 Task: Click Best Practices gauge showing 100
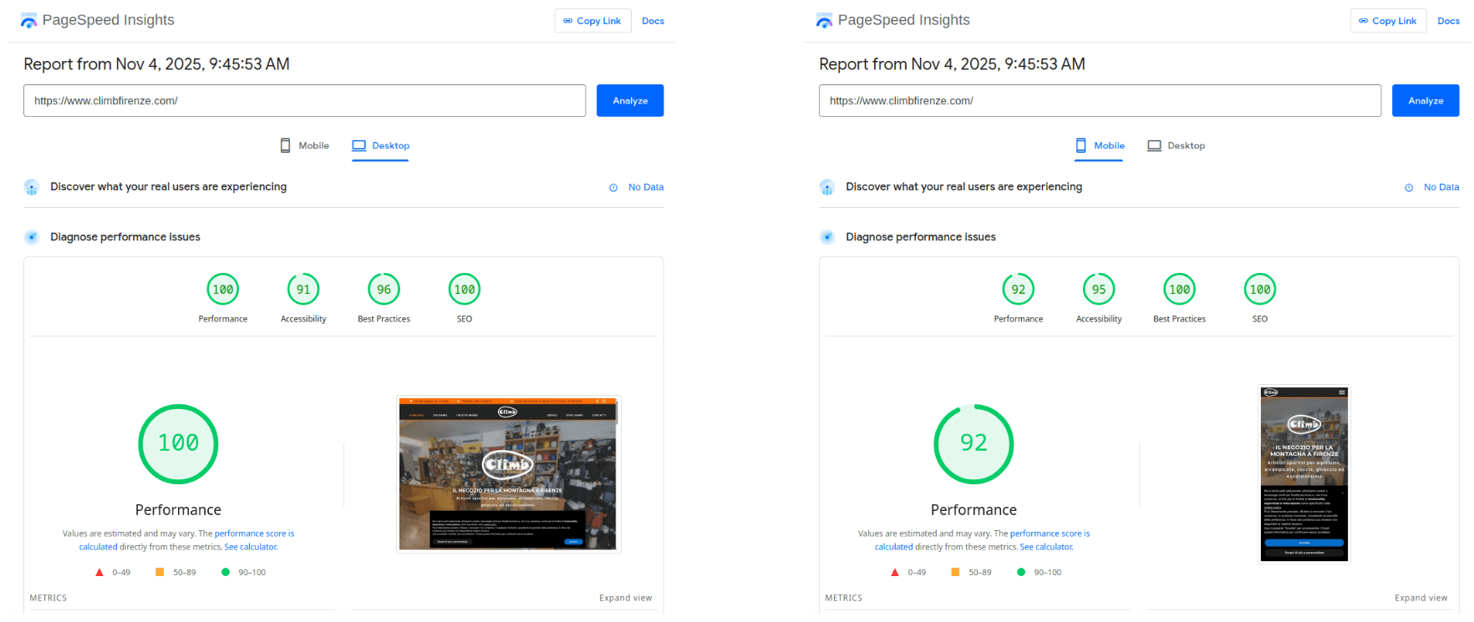point(1180,290)
